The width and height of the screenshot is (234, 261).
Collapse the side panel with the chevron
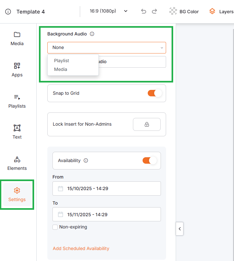180,229
